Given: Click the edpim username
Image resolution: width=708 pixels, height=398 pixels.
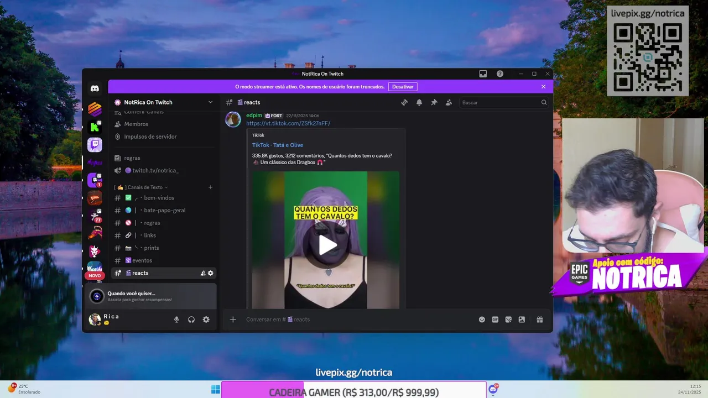Looking at the screenshot, I should point(254,116).
